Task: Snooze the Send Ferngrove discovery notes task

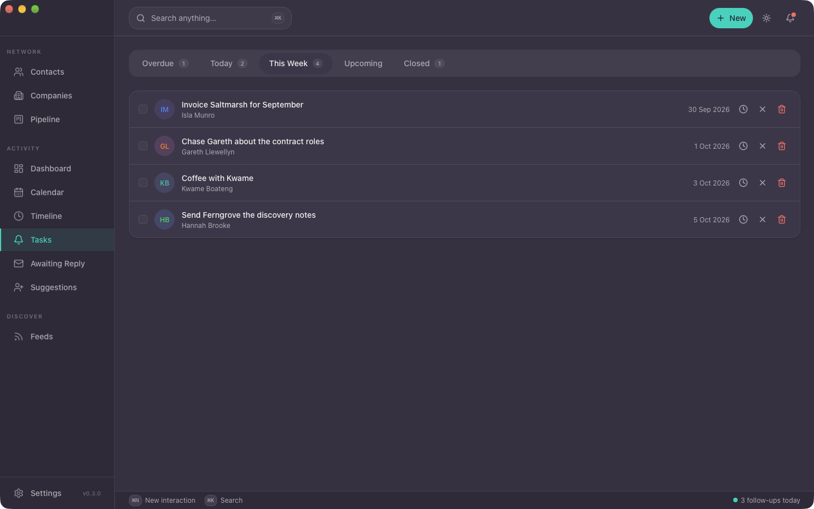Action: point(743,219)
